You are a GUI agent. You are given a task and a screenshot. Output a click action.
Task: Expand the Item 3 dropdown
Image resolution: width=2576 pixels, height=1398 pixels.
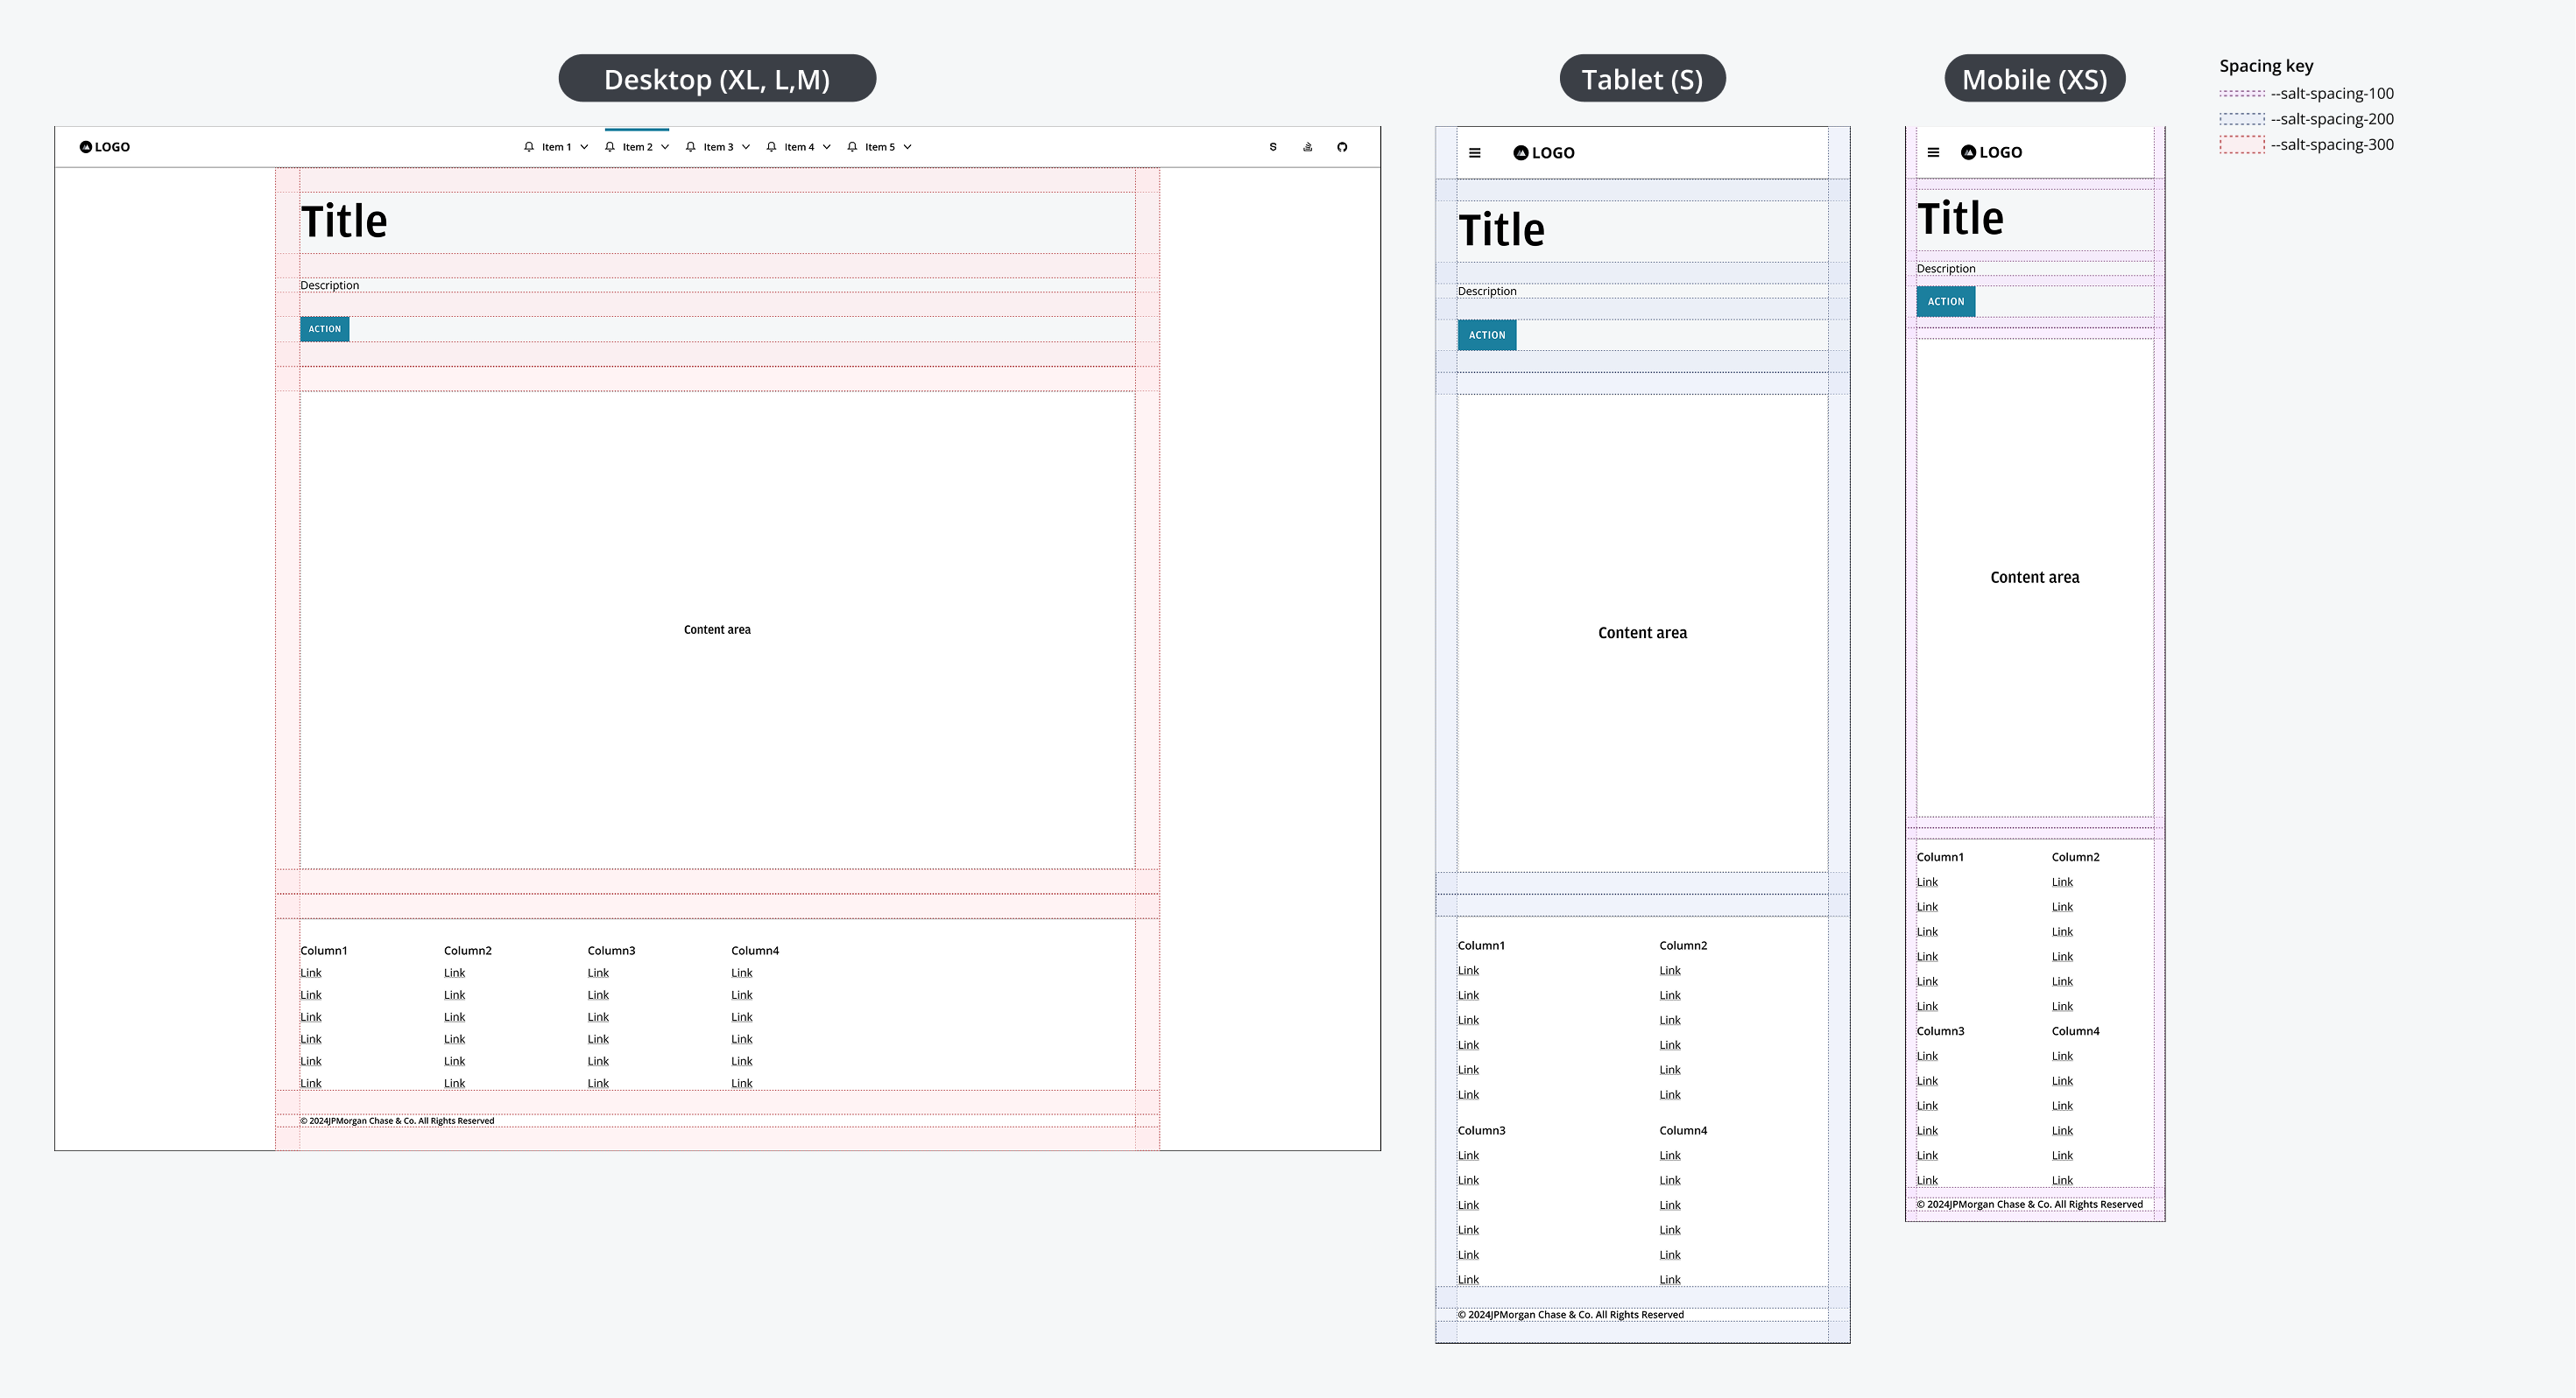746,146
